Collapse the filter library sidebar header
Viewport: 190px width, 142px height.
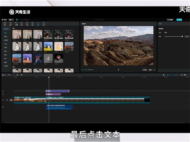click(x=6, y=29)
